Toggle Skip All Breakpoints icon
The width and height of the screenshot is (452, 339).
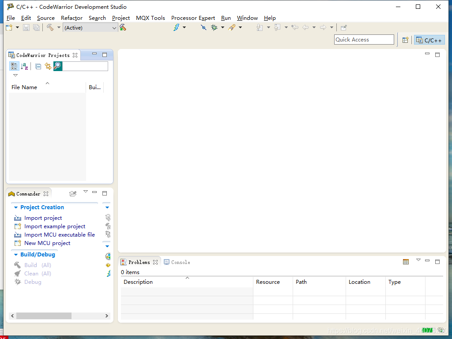203,28
